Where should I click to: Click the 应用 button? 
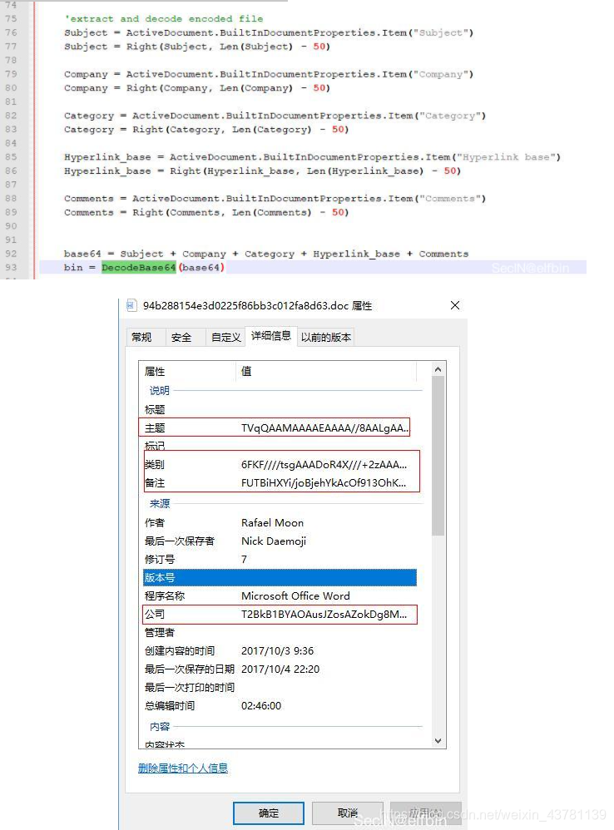[426, 813]
